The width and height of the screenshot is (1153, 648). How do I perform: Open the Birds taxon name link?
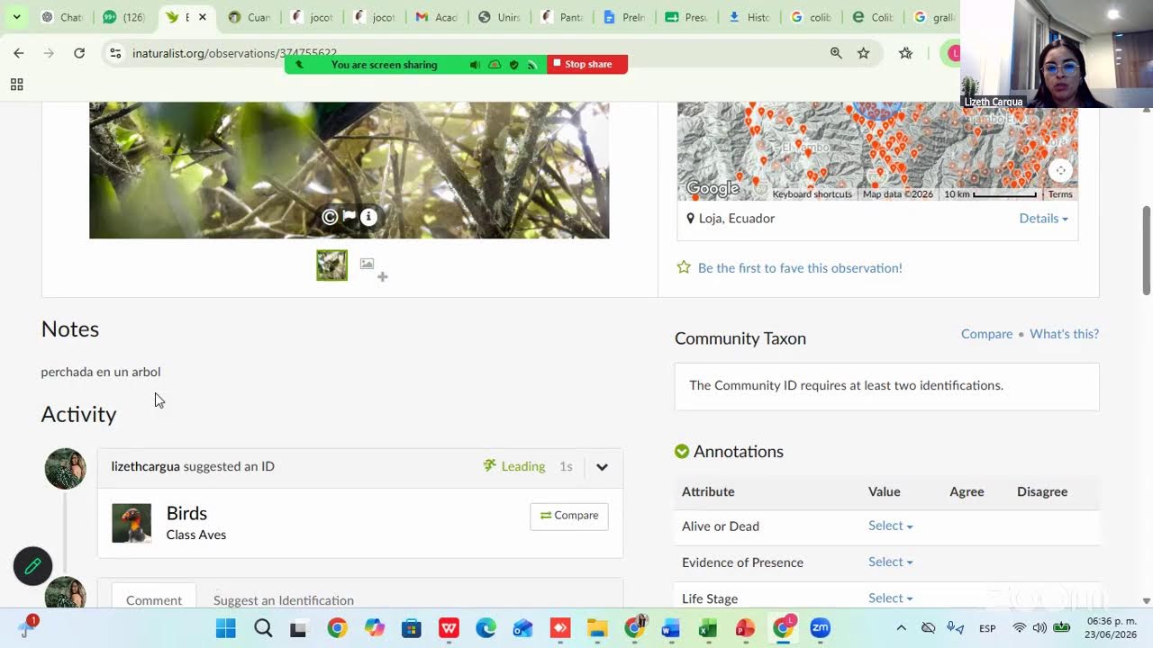186,513
